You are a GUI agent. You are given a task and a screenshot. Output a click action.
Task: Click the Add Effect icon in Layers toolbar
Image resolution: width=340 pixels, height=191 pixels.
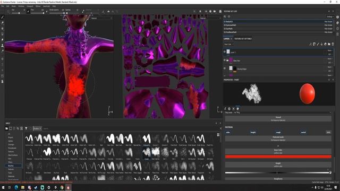[310, 44]
